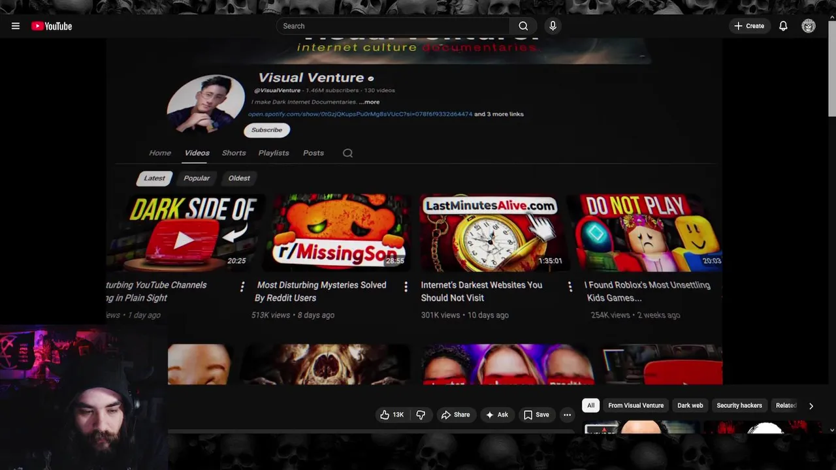The height and width of the screenshot is (470, 836).
Task: Open 'I Found Roblox's Most Unsettling Kids Games' title
Action: [x=647, y=291]
